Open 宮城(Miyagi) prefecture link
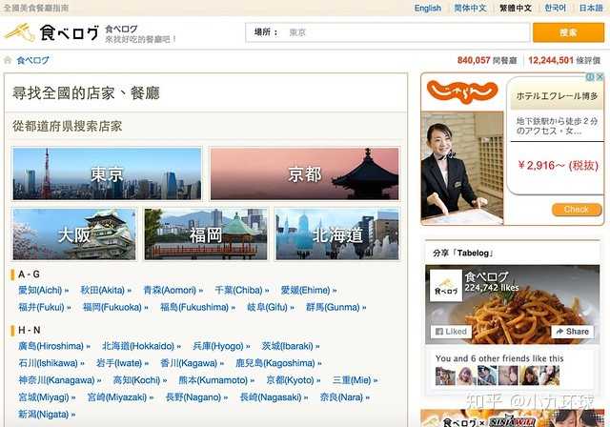 (47, 397)
